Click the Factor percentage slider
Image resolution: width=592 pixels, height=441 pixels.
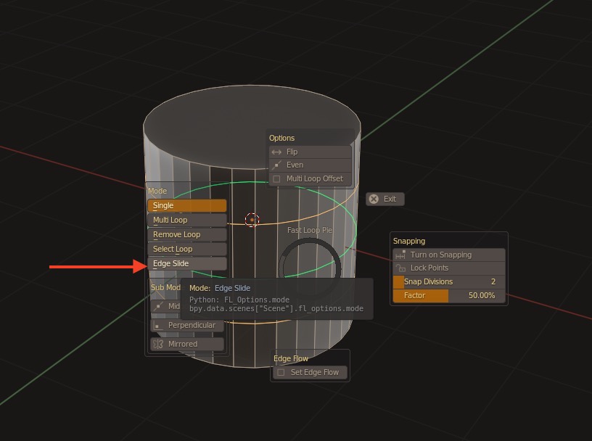pyautogui.click(x=449, y=296)
